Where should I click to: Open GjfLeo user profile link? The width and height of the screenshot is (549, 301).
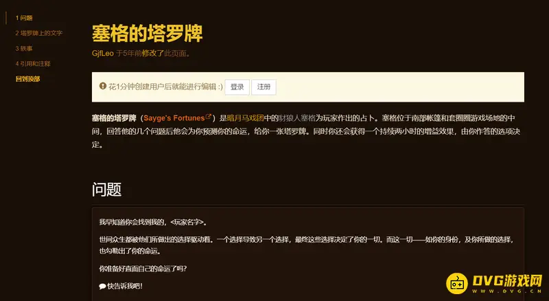click(102, 54)
